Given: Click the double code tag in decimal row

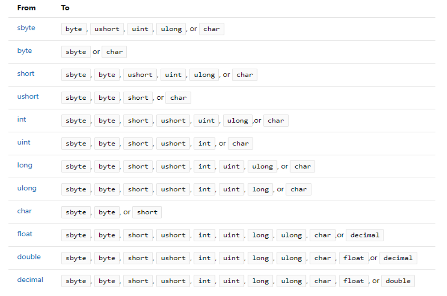Looking at the screenshot, I should point(398,281).
